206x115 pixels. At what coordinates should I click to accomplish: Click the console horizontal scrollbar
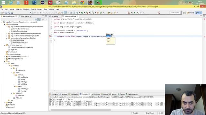[81, 110]
